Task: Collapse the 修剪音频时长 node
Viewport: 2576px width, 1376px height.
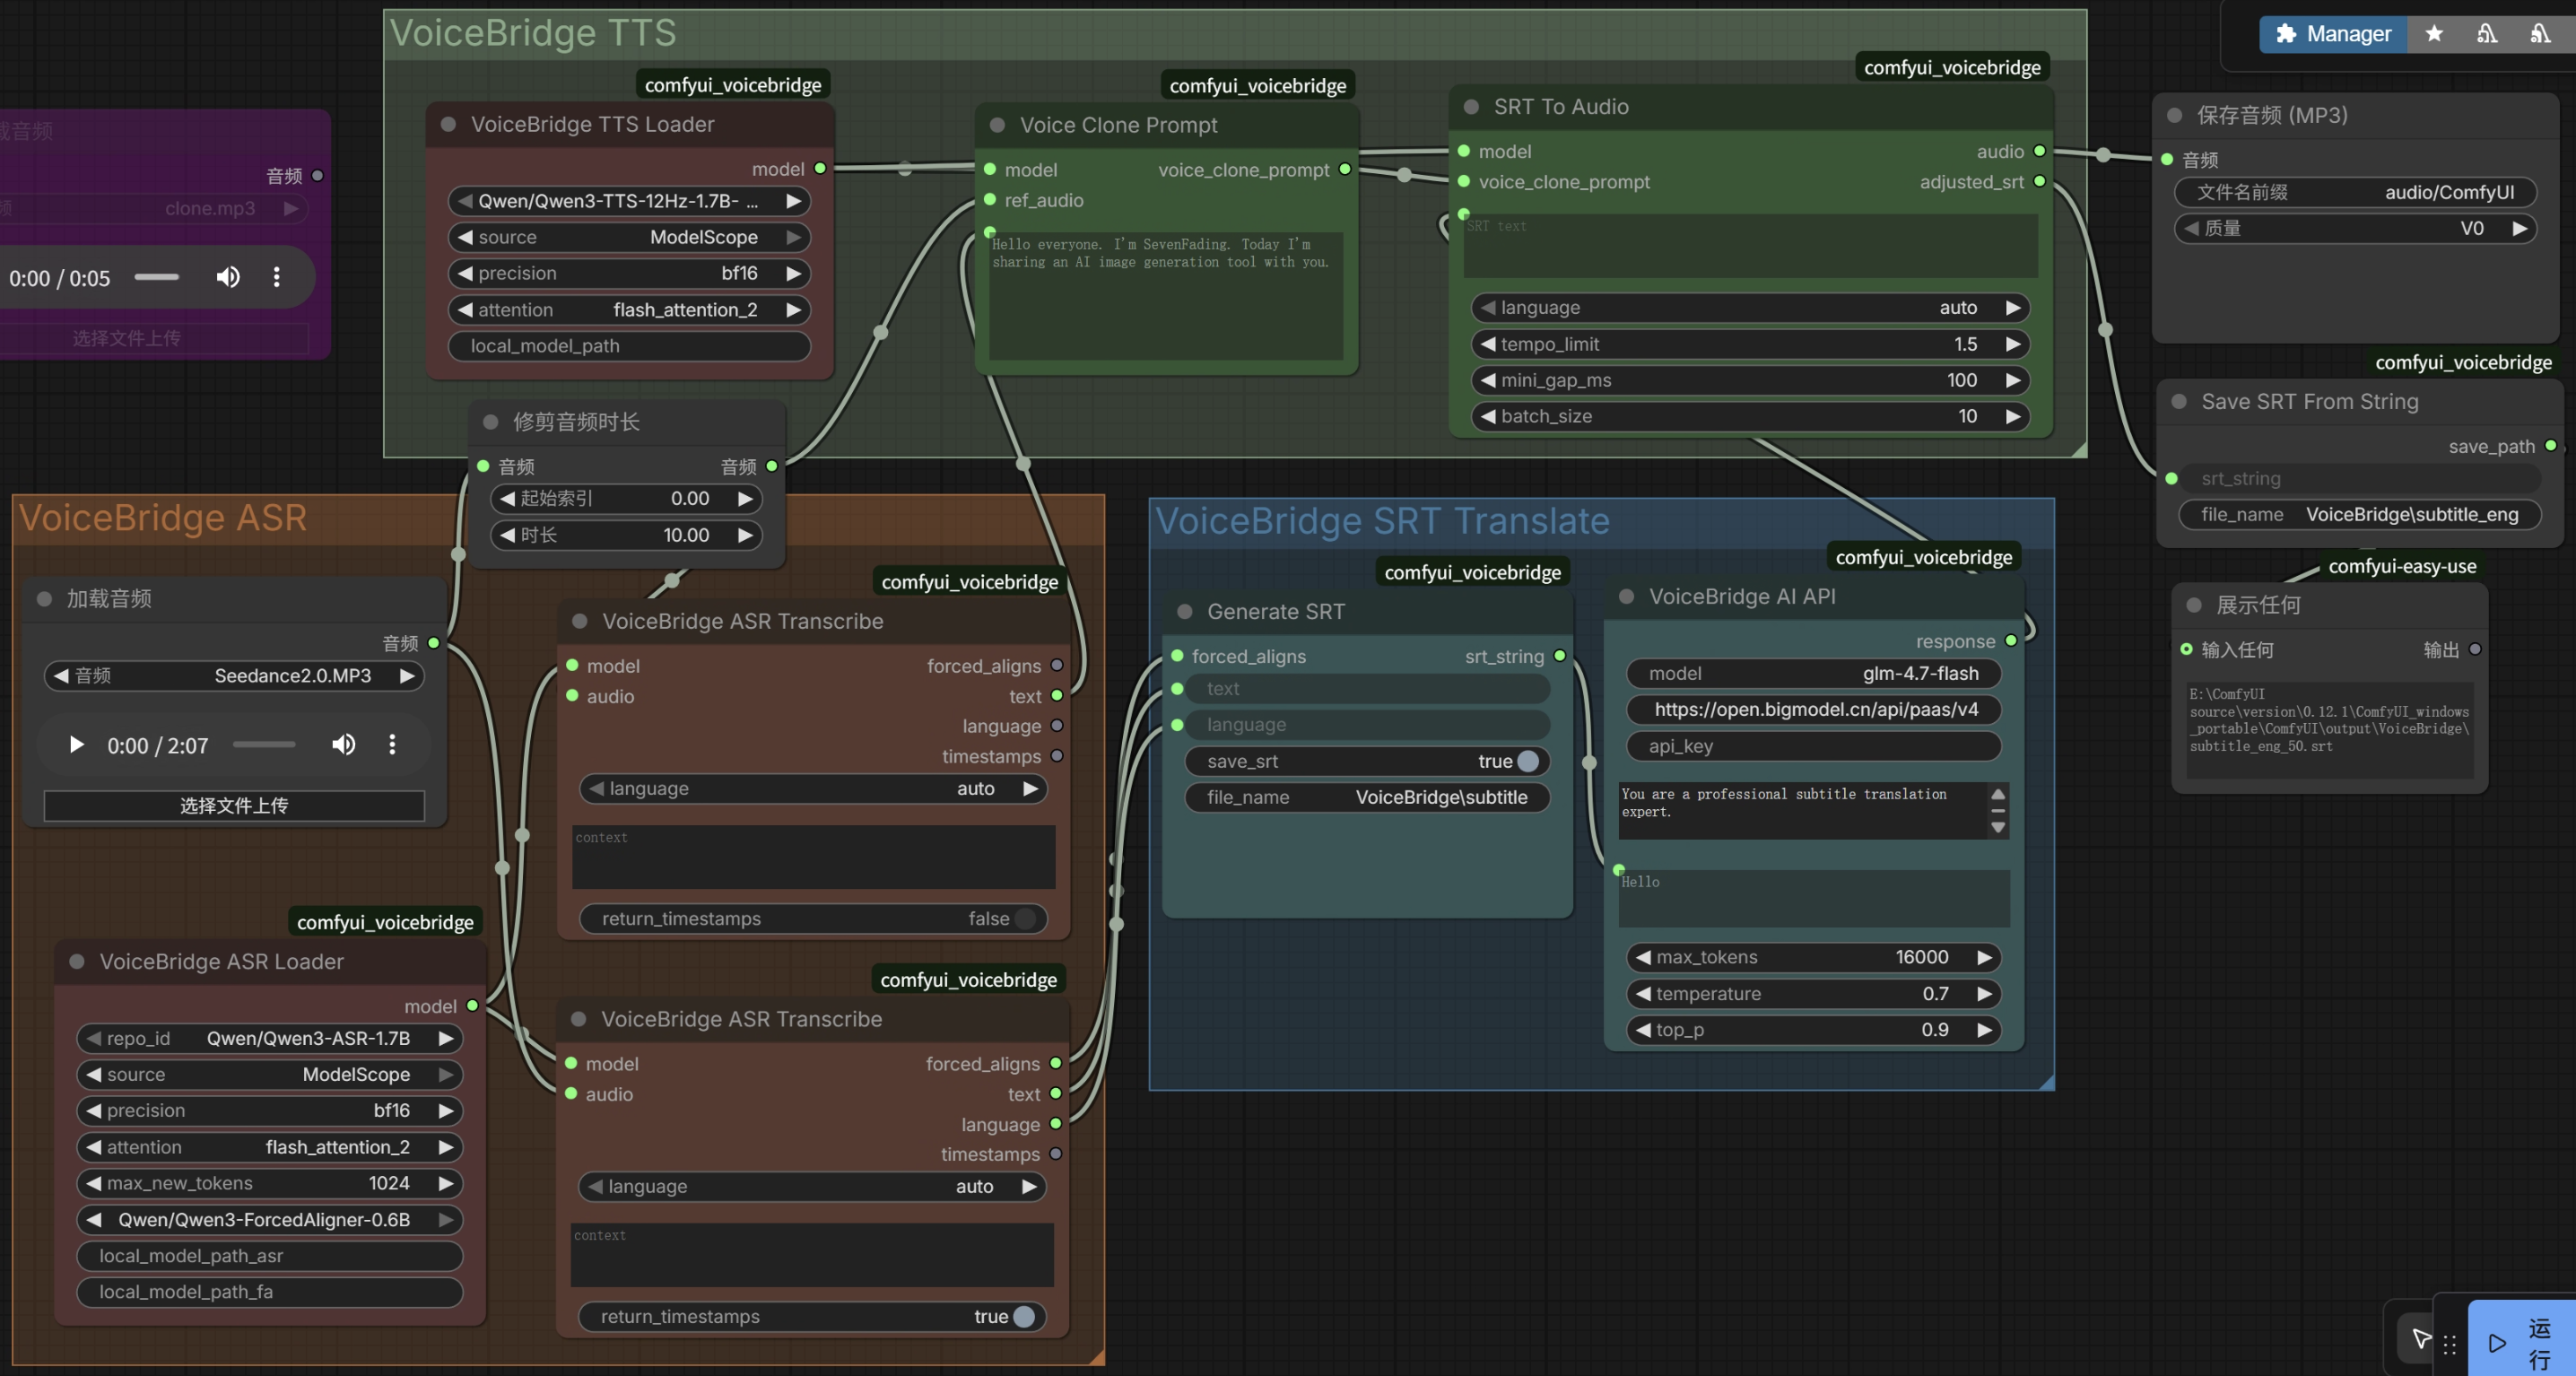Action: [x=491, y=423]
